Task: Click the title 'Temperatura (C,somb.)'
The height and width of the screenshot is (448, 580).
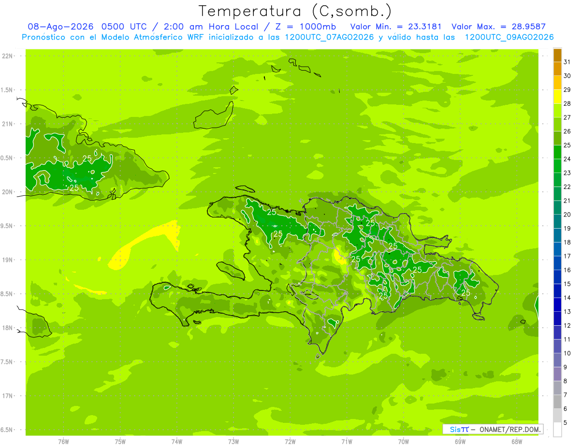Action: pyautogui.click(x=295, y=11)
